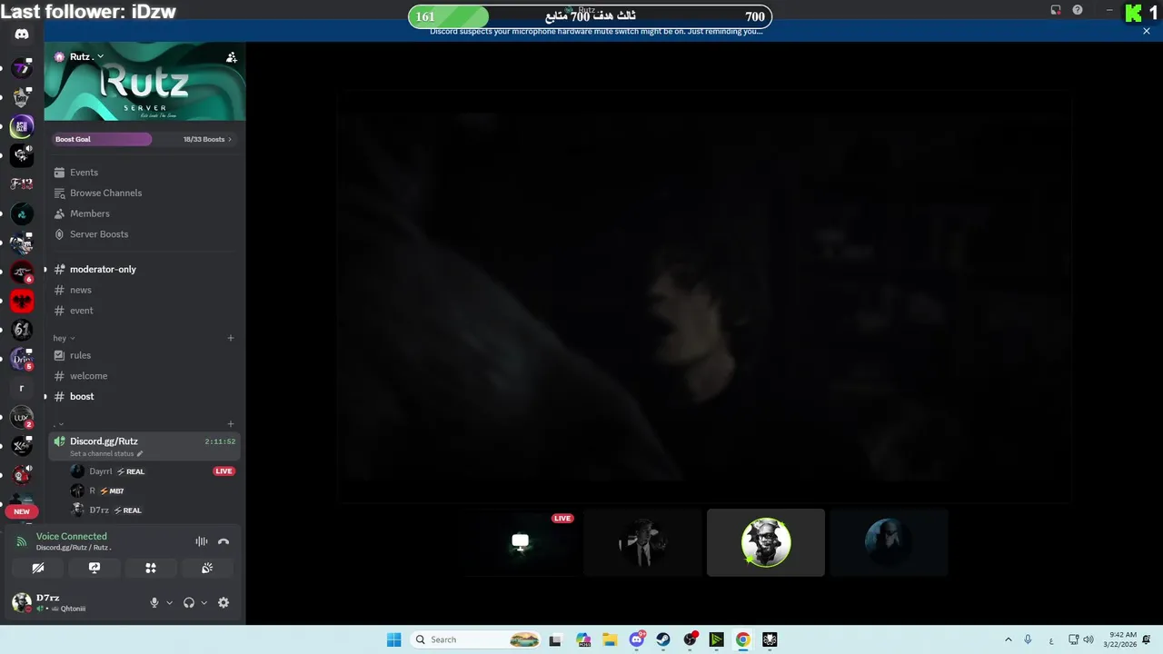The height and width of the screenshot is (654, 1163).
Task: Select the second participant video tile
Action: coord(642,542)
